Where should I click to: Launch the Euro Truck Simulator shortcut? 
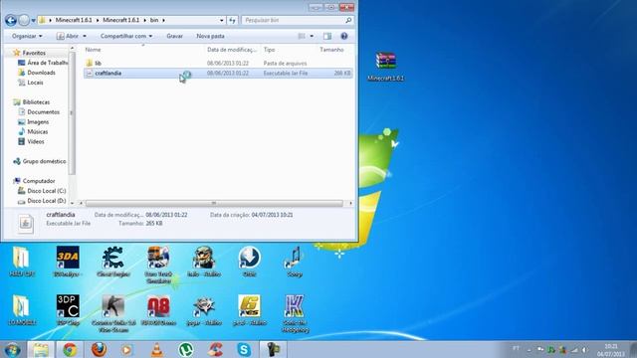[x=158, y=265]
